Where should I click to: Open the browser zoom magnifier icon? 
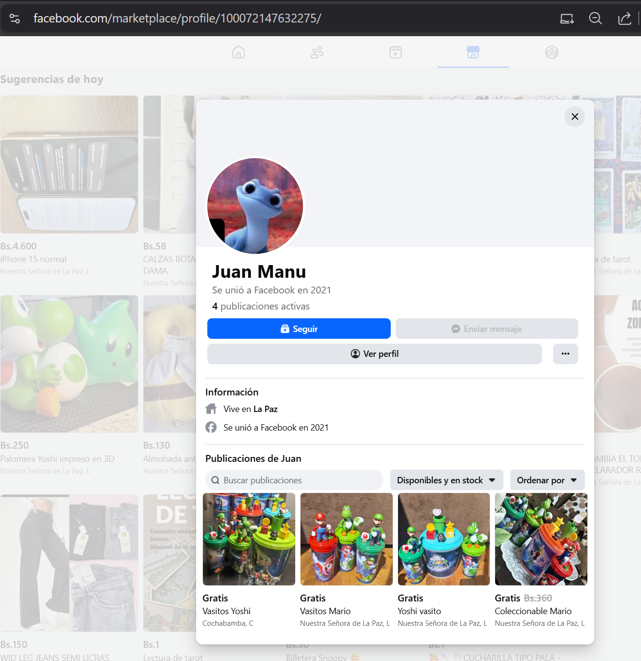[x=596, y=19]
